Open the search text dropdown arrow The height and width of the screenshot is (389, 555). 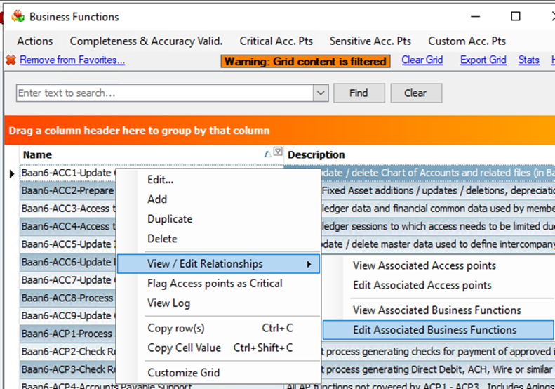[321, 93]
